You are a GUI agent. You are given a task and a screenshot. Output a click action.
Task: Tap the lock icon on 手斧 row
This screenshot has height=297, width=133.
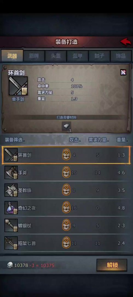coord(66,172)
